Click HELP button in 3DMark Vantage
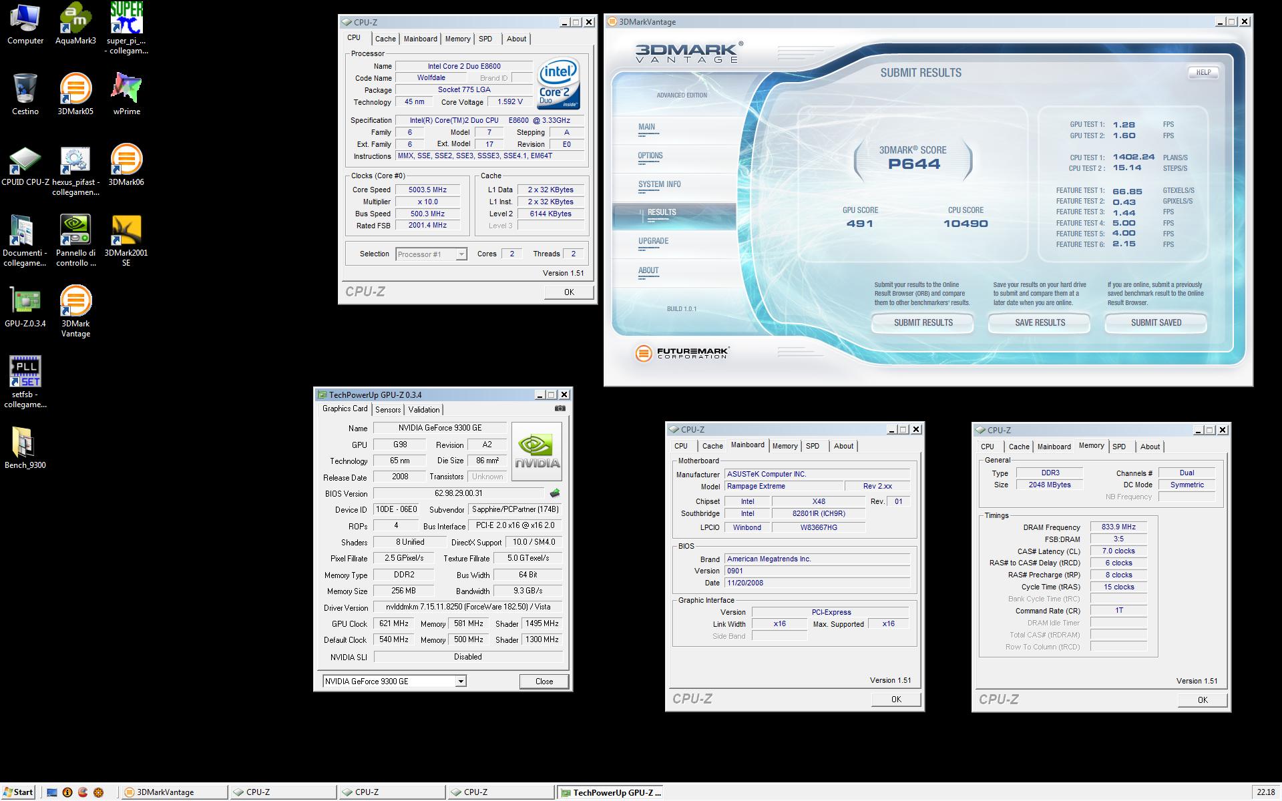1282x801 pixels. point(1203,72)
